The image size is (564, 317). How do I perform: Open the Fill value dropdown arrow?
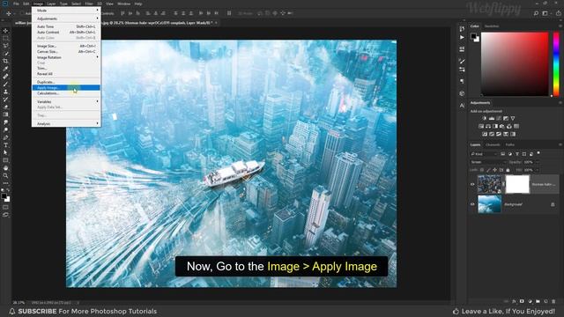538,170
